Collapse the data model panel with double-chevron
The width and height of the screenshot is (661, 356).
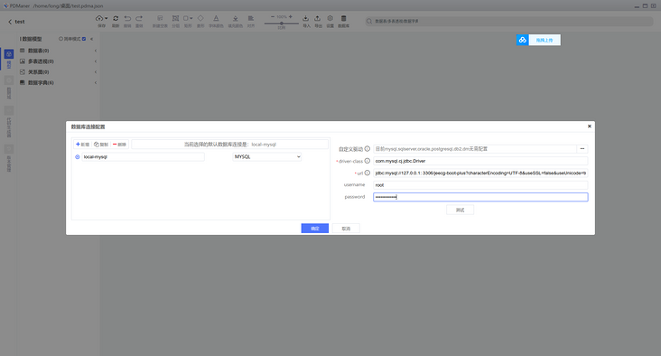point(91,39)
